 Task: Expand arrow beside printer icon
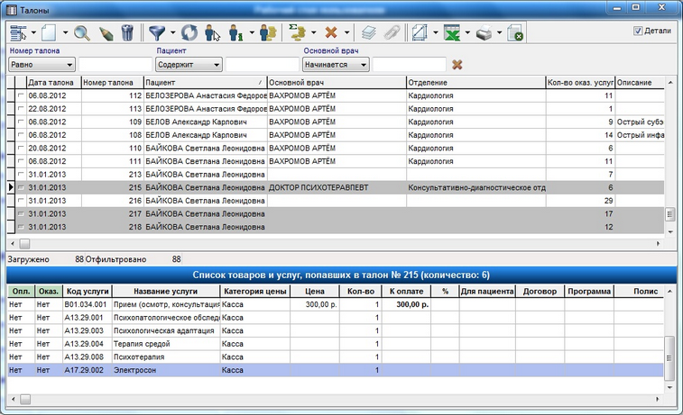click(499, 32)
